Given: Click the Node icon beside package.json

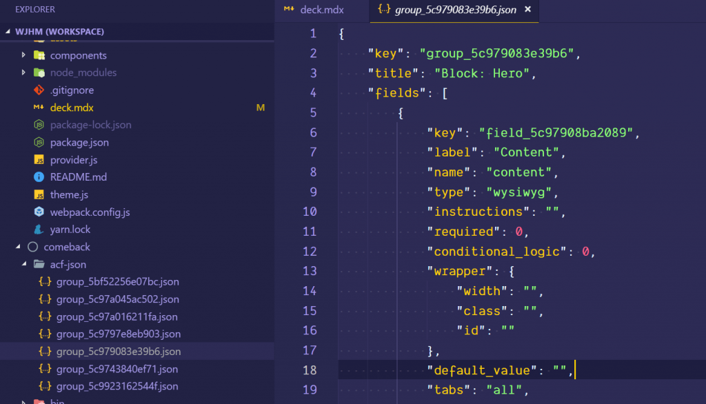Looking at the screenshot, I should (x=39, y=143).
